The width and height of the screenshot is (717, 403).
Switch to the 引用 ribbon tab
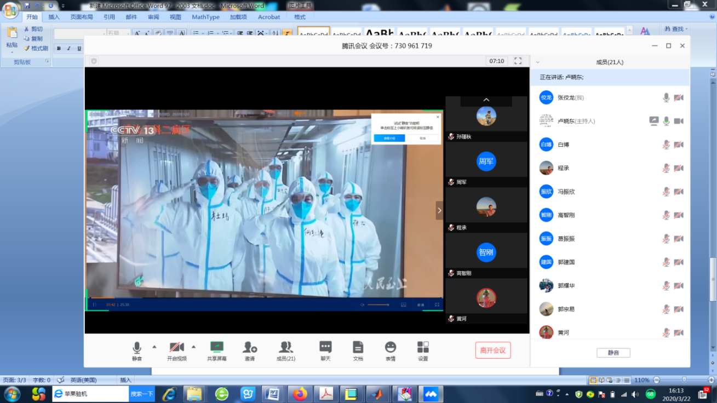pos(110,17)
